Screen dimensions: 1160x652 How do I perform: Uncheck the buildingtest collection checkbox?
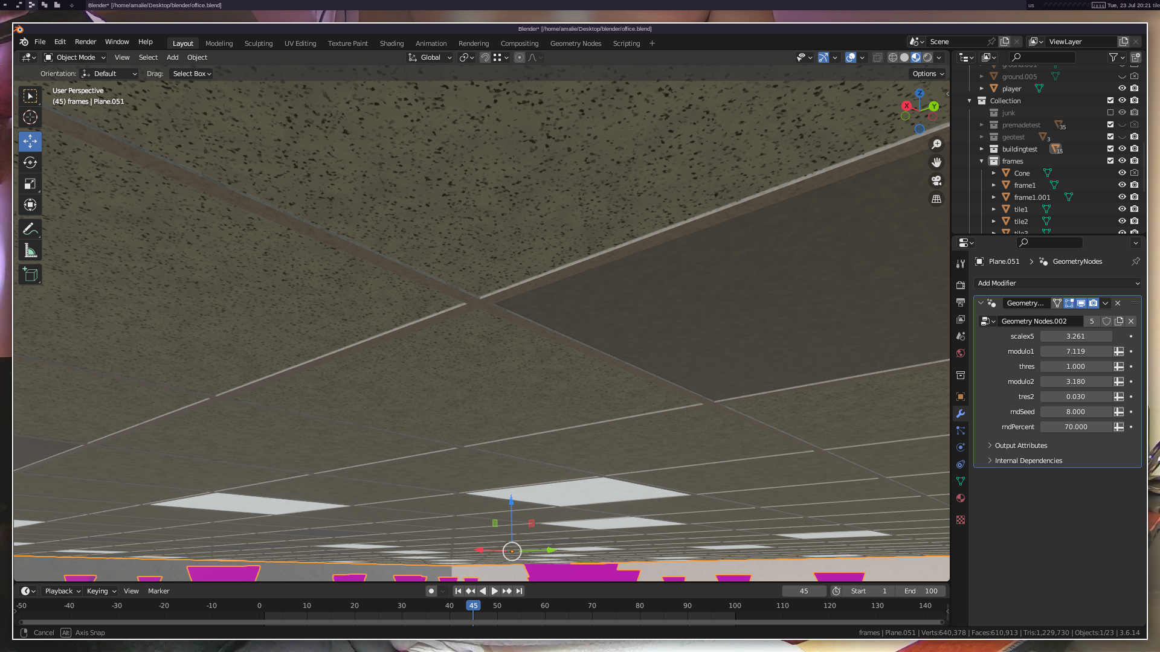[x=1110, y=149]
